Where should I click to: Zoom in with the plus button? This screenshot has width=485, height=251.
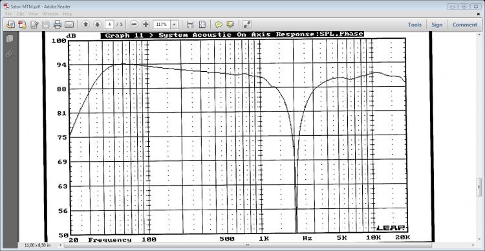pyautogui.click(x=145, y=24)
